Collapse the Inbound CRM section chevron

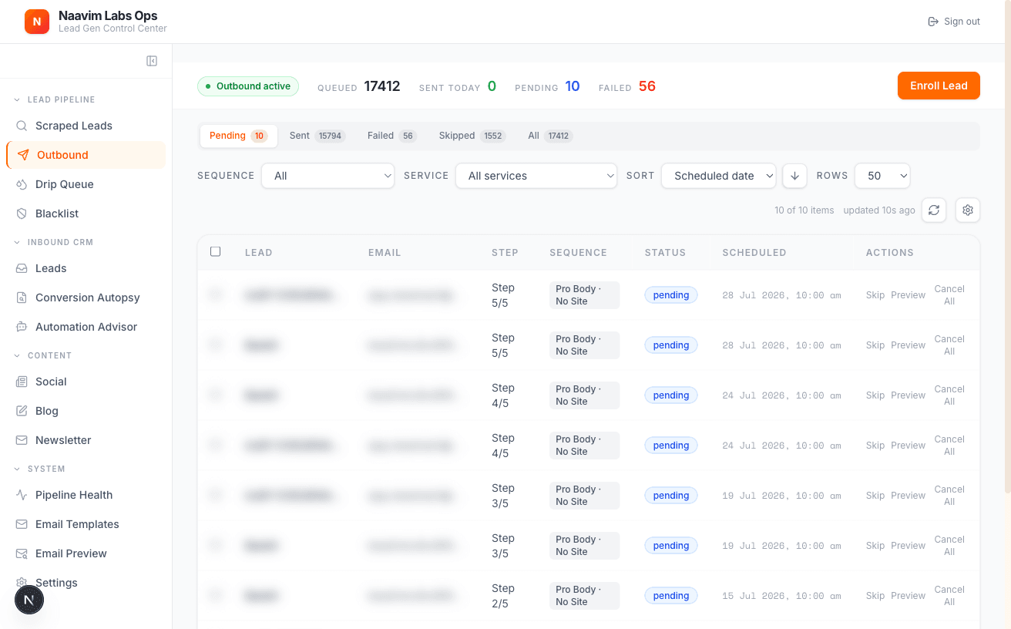pyautogui.click(x=18, y=242)
